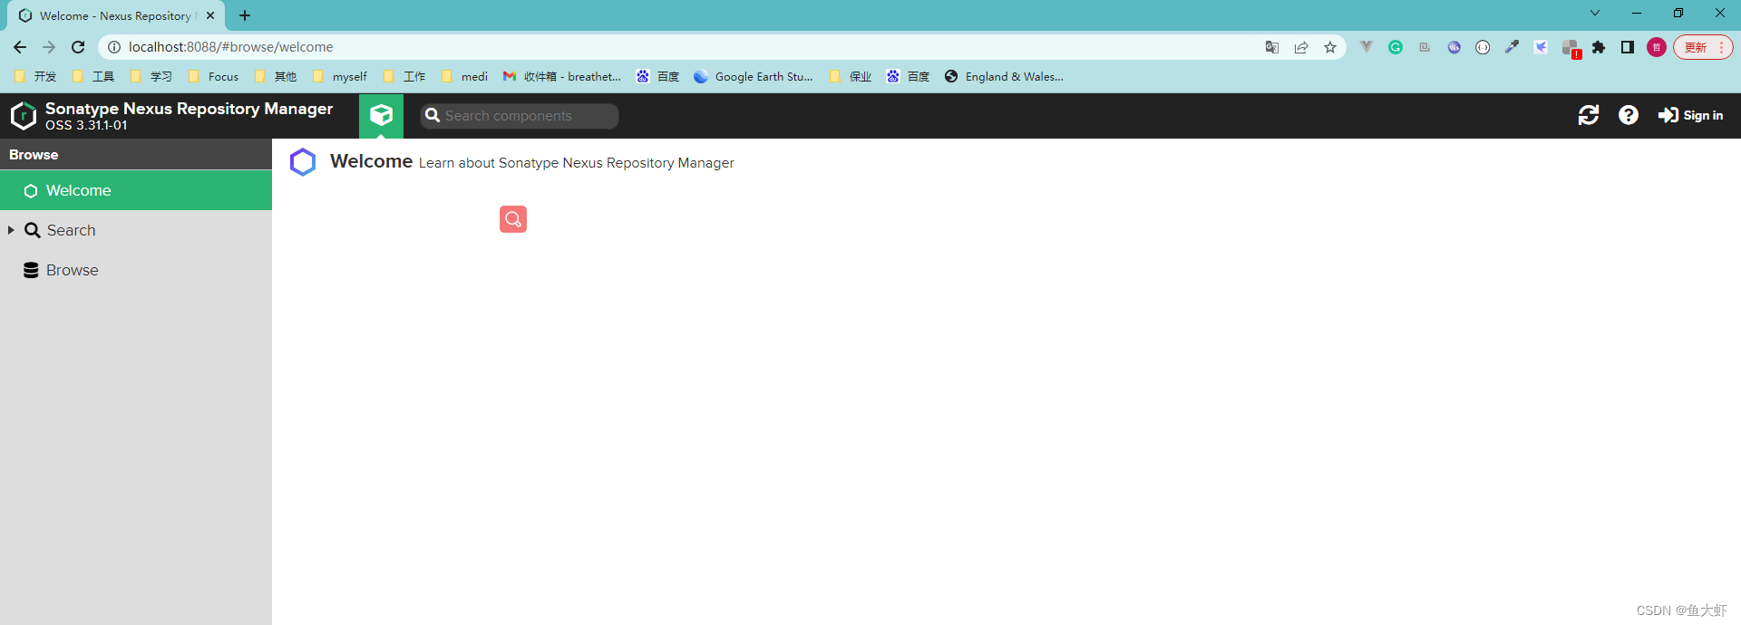Click the Sign in button
This screenshot has width=1741, height=625.
[x=1690, y=115]
